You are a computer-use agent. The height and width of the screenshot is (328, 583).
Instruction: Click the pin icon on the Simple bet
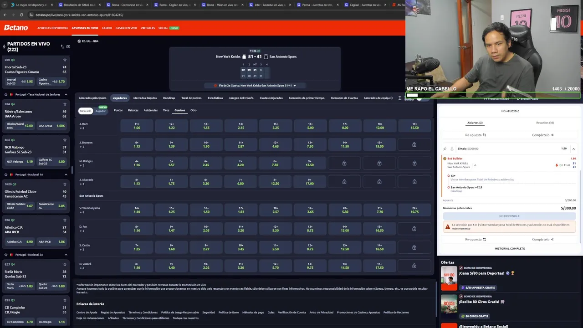click(x=445, y=149)
